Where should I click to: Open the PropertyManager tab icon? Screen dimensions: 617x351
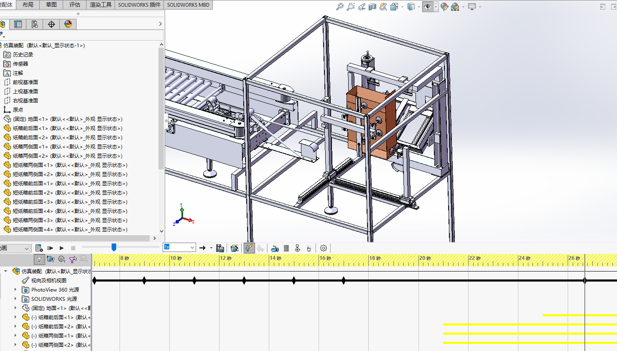click(18, 24)
